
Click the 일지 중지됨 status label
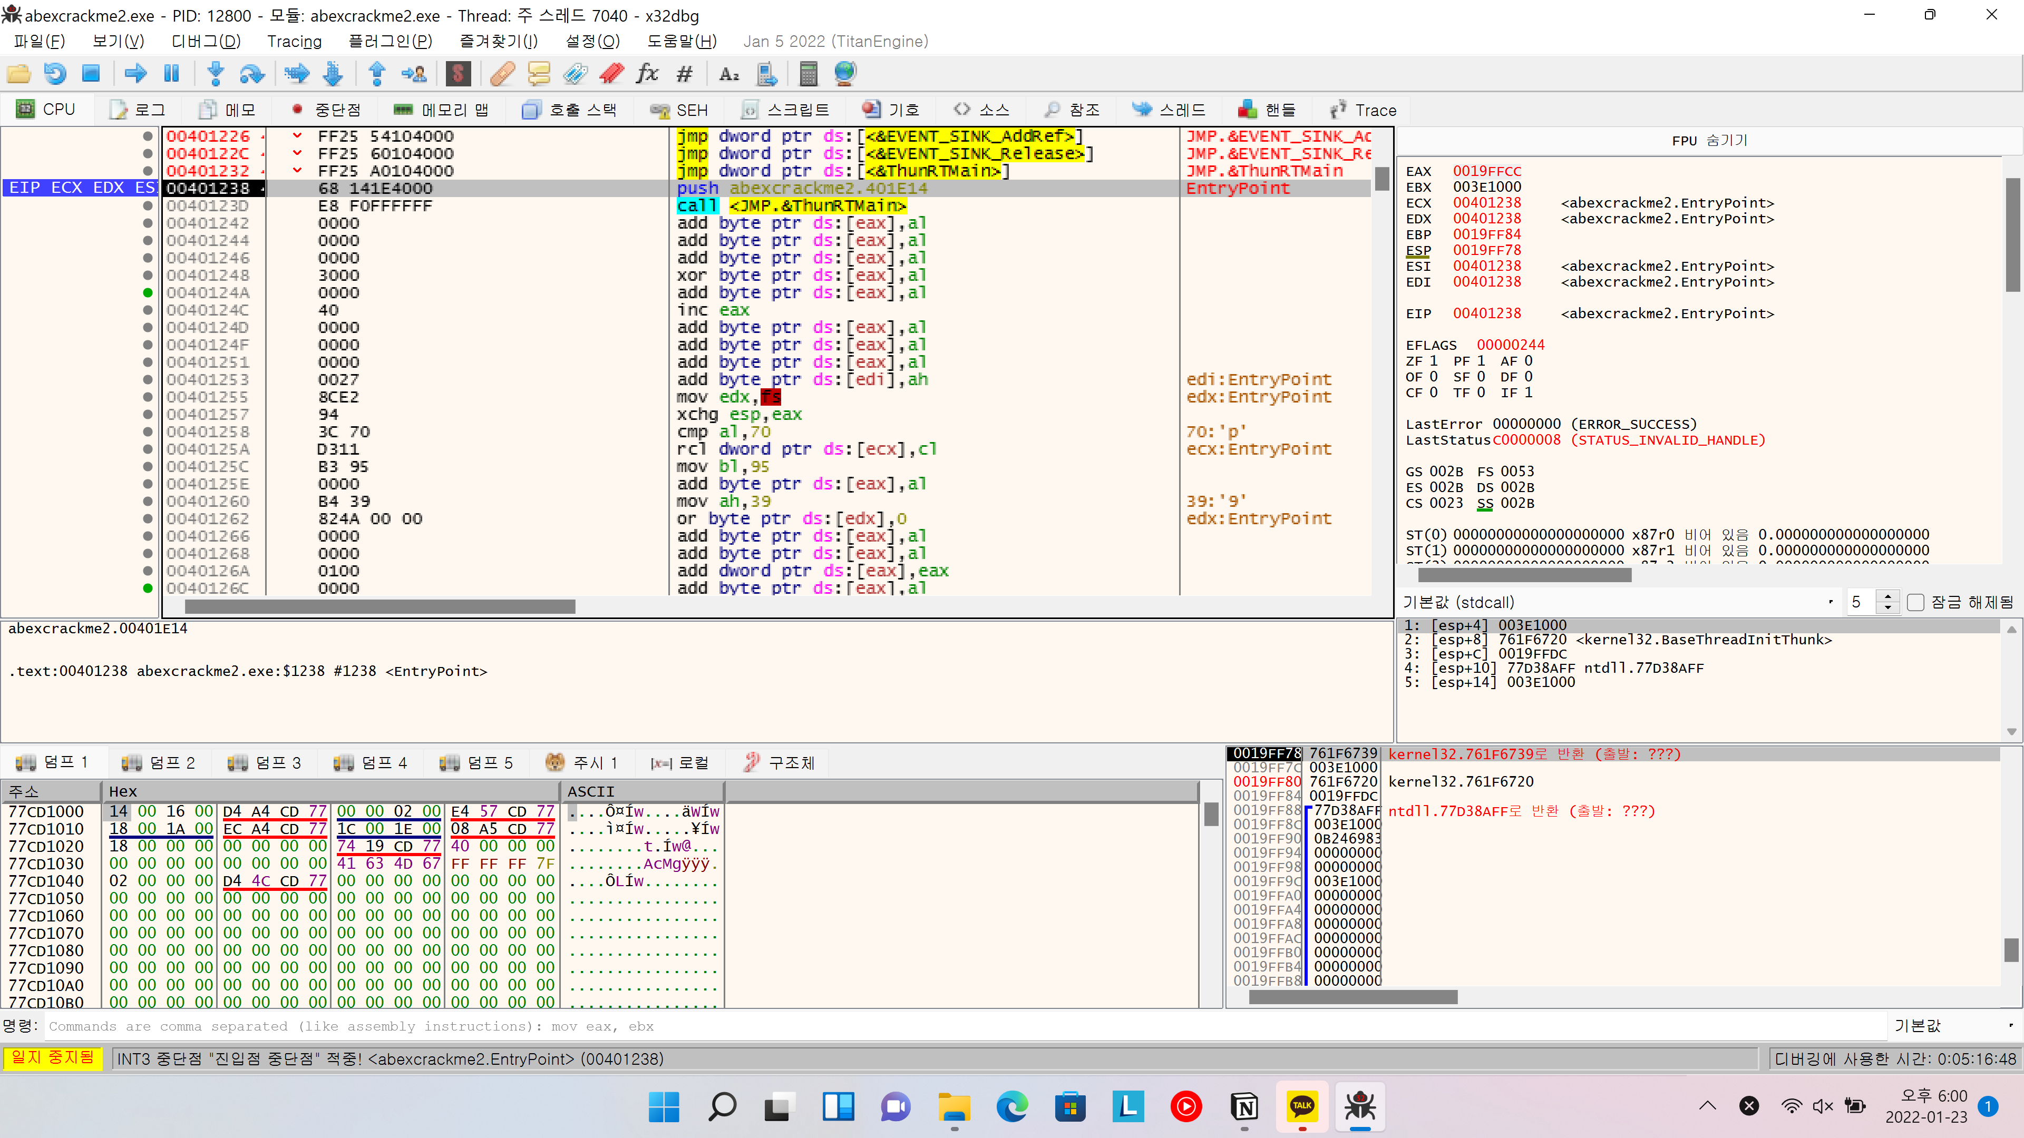click(52, 1058)
